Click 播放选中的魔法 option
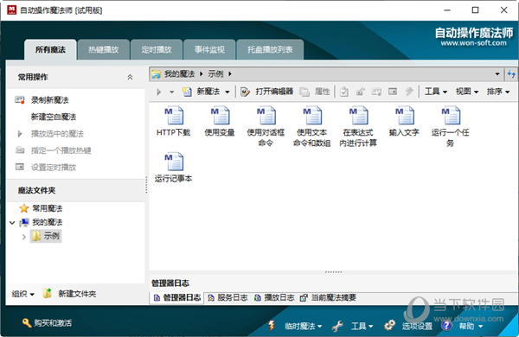519x337 pixels. tap(50, 134)
